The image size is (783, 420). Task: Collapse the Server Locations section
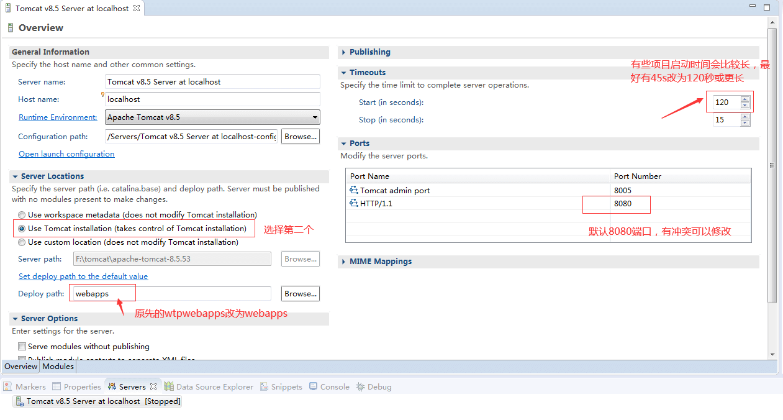[15, 176]
